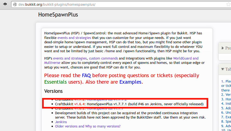Open 'events and strategies' link after HSP's
The height and width of the screenshot is (131, 231).
click(70, 58)
